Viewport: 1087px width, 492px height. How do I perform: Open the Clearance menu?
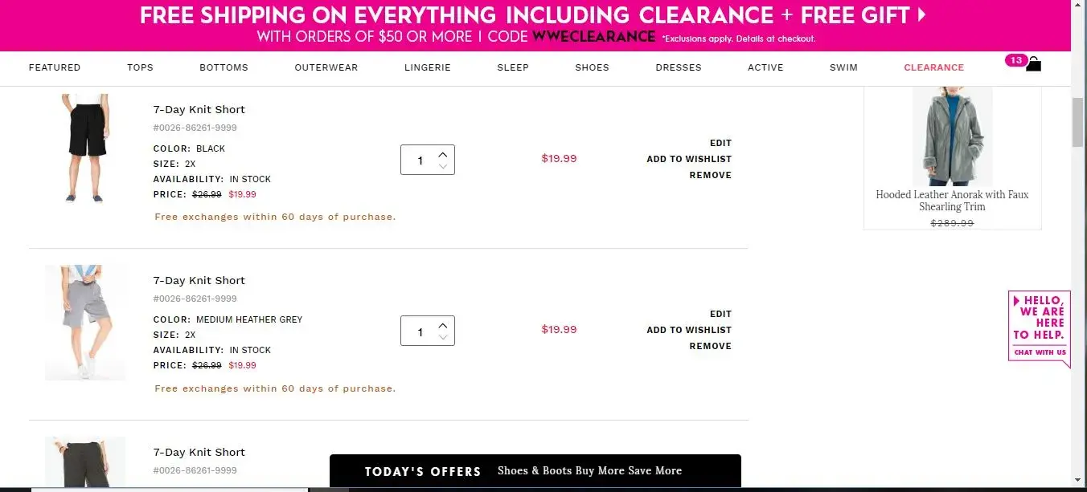[933, 67]
